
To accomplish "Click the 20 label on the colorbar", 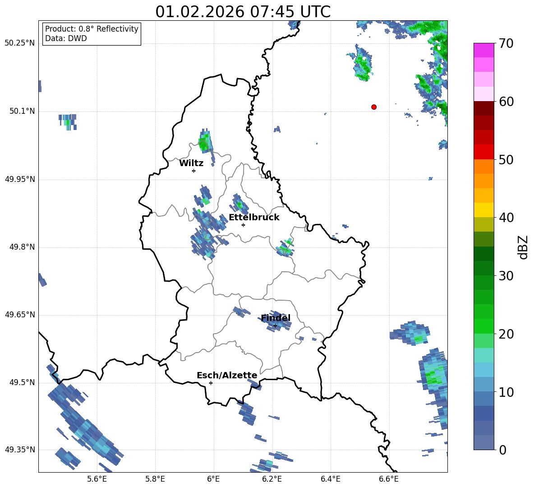I will pyautogui.click(x=506, y=334).
